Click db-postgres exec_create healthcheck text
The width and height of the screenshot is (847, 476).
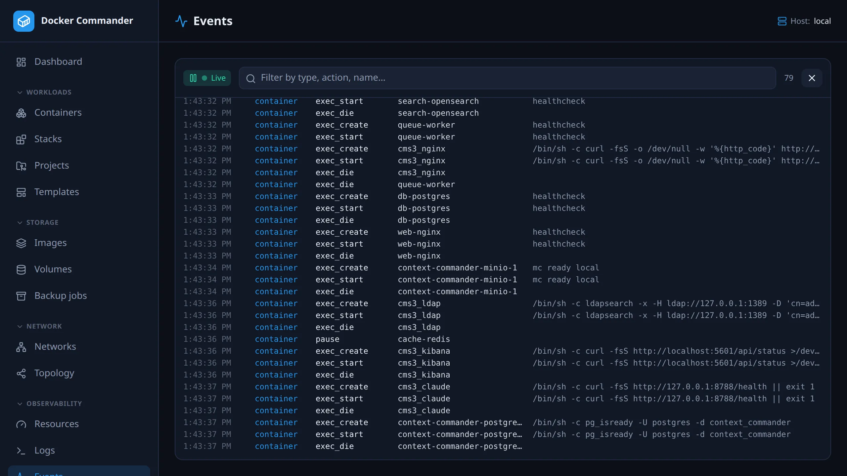pos(559,196)
